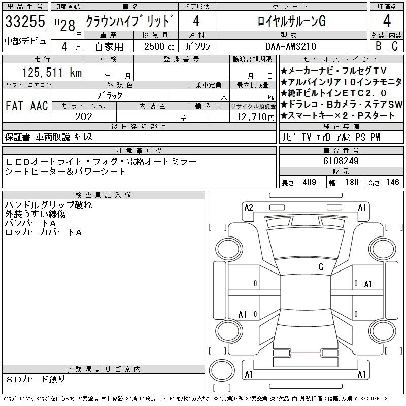Click the mileage value 125,511 km
This screenshot has height=406, width=406.
tap(52, 73)
